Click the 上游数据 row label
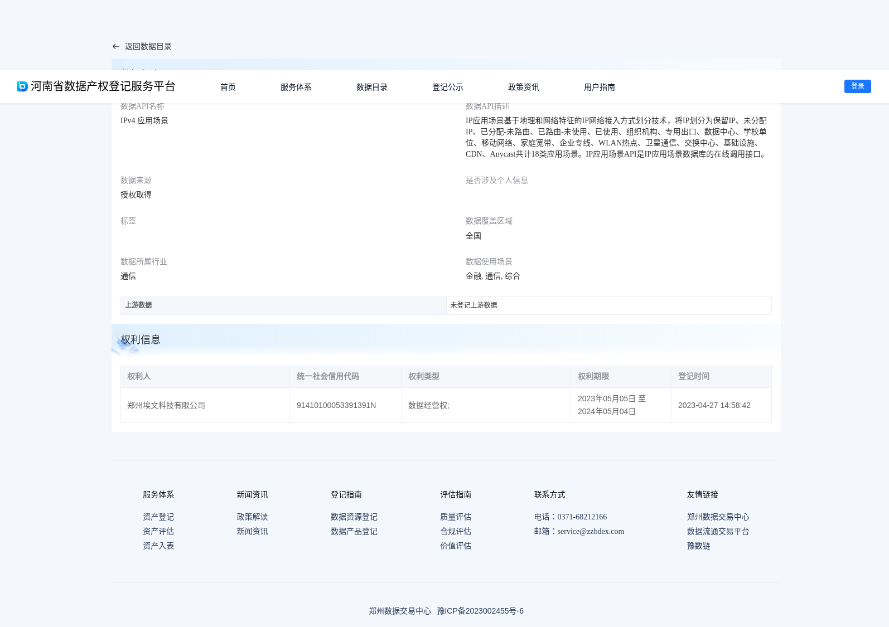 click(283, 305)
